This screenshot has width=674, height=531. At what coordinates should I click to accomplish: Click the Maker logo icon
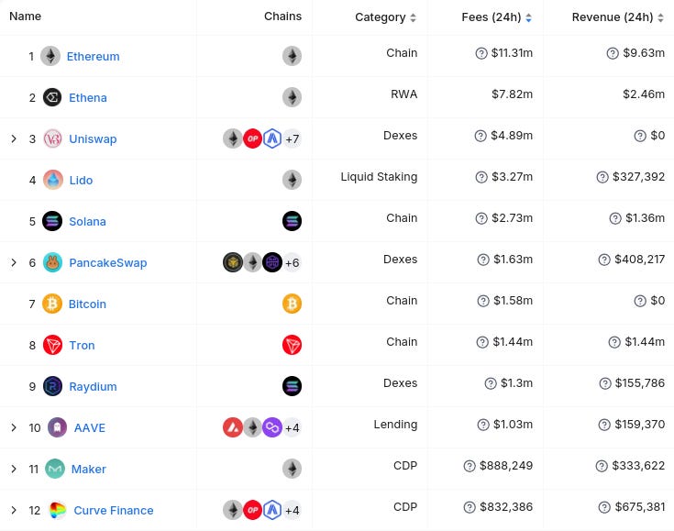tap(55, 469)
